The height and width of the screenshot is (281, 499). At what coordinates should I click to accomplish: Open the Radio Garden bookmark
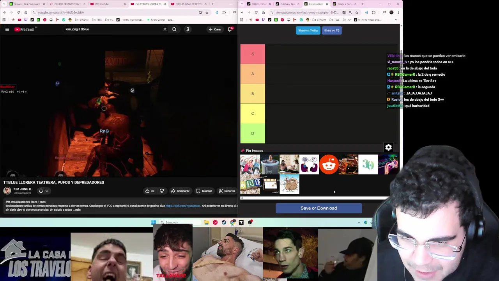pyautogui.click(x=160, y=20)
